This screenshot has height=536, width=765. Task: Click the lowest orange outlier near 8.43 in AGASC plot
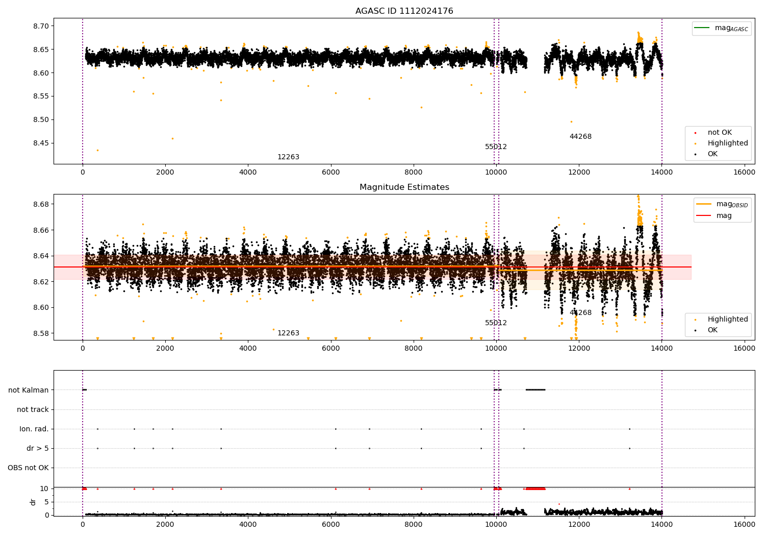pos(97,150)
